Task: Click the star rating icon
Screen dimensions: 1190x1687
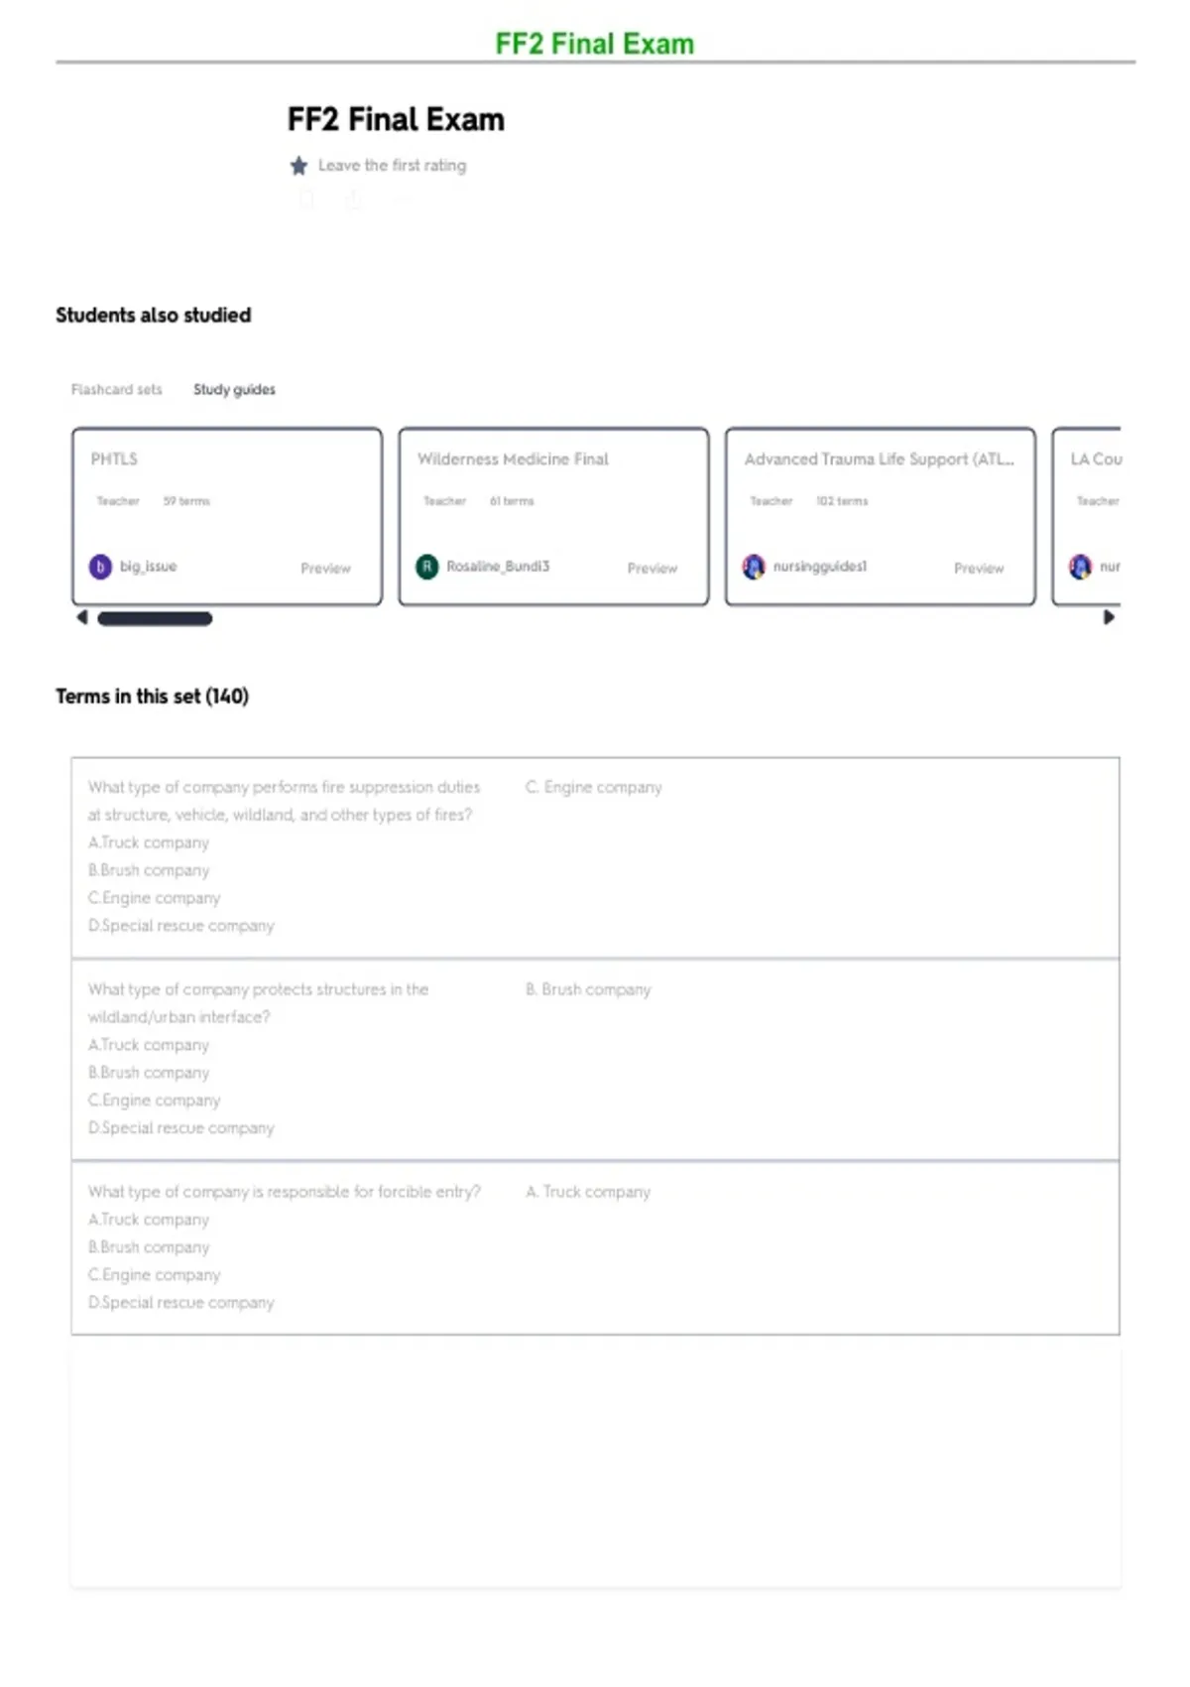Action: coord(298,166)
